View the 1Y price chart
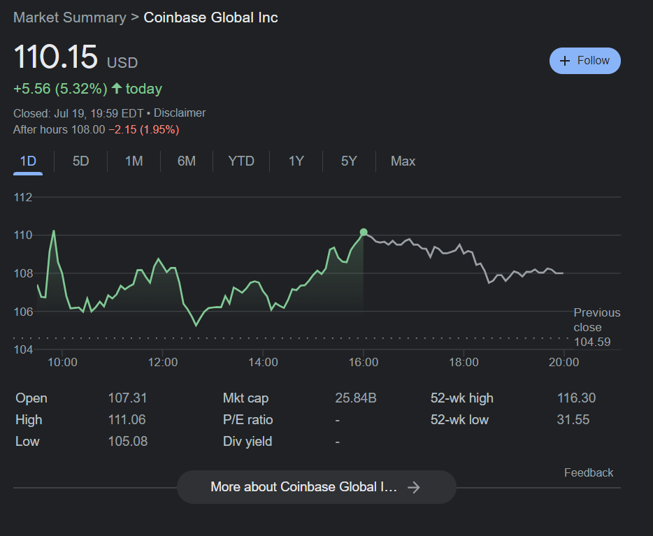The width and height of the screenshot is (653, 536). click(296, 161)
